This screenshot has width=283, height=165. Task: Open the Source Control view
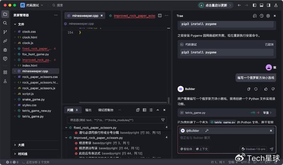(5, 32)
